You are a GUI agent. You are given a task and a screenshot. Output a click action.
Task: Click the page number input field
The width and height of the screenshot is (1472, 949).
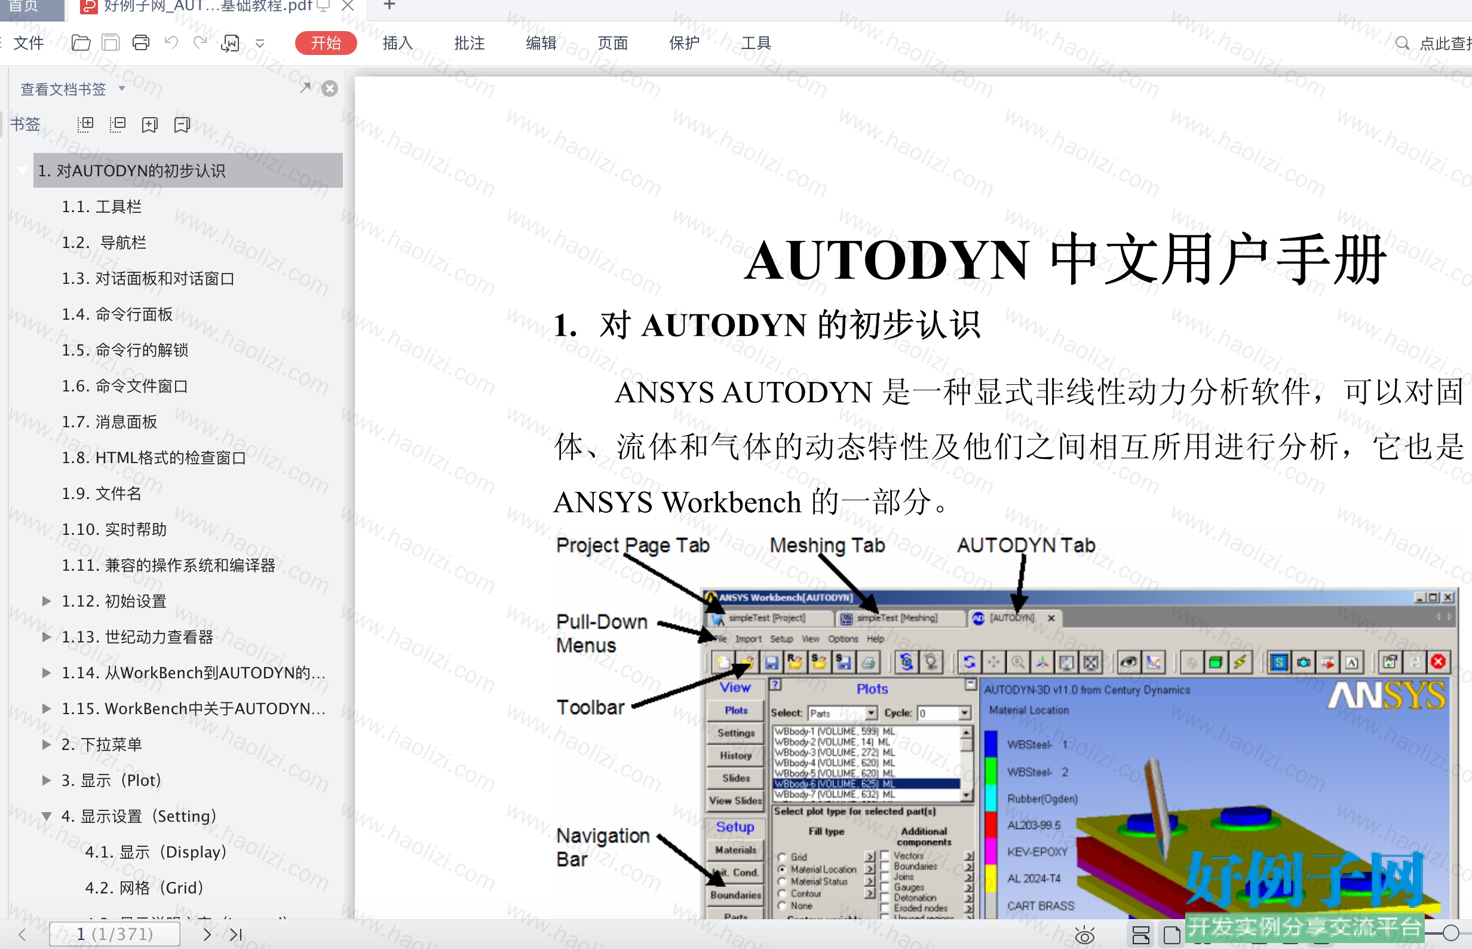115,934
